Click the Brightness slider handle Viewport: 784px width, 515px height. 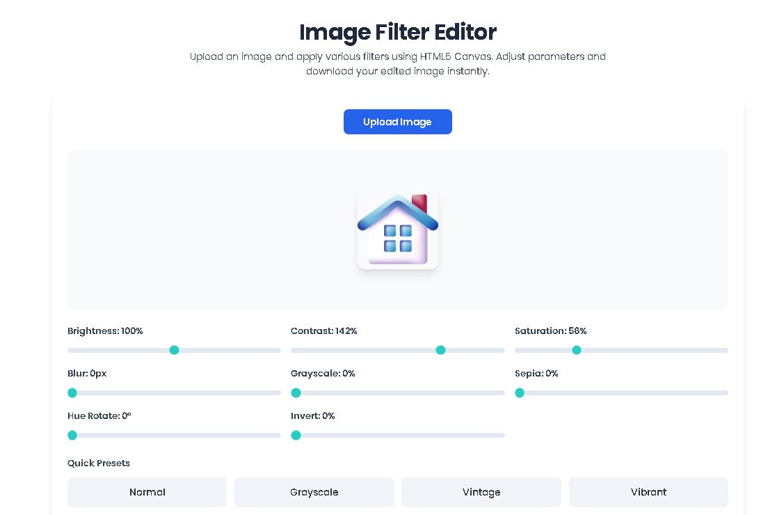[x=174, y=350]
